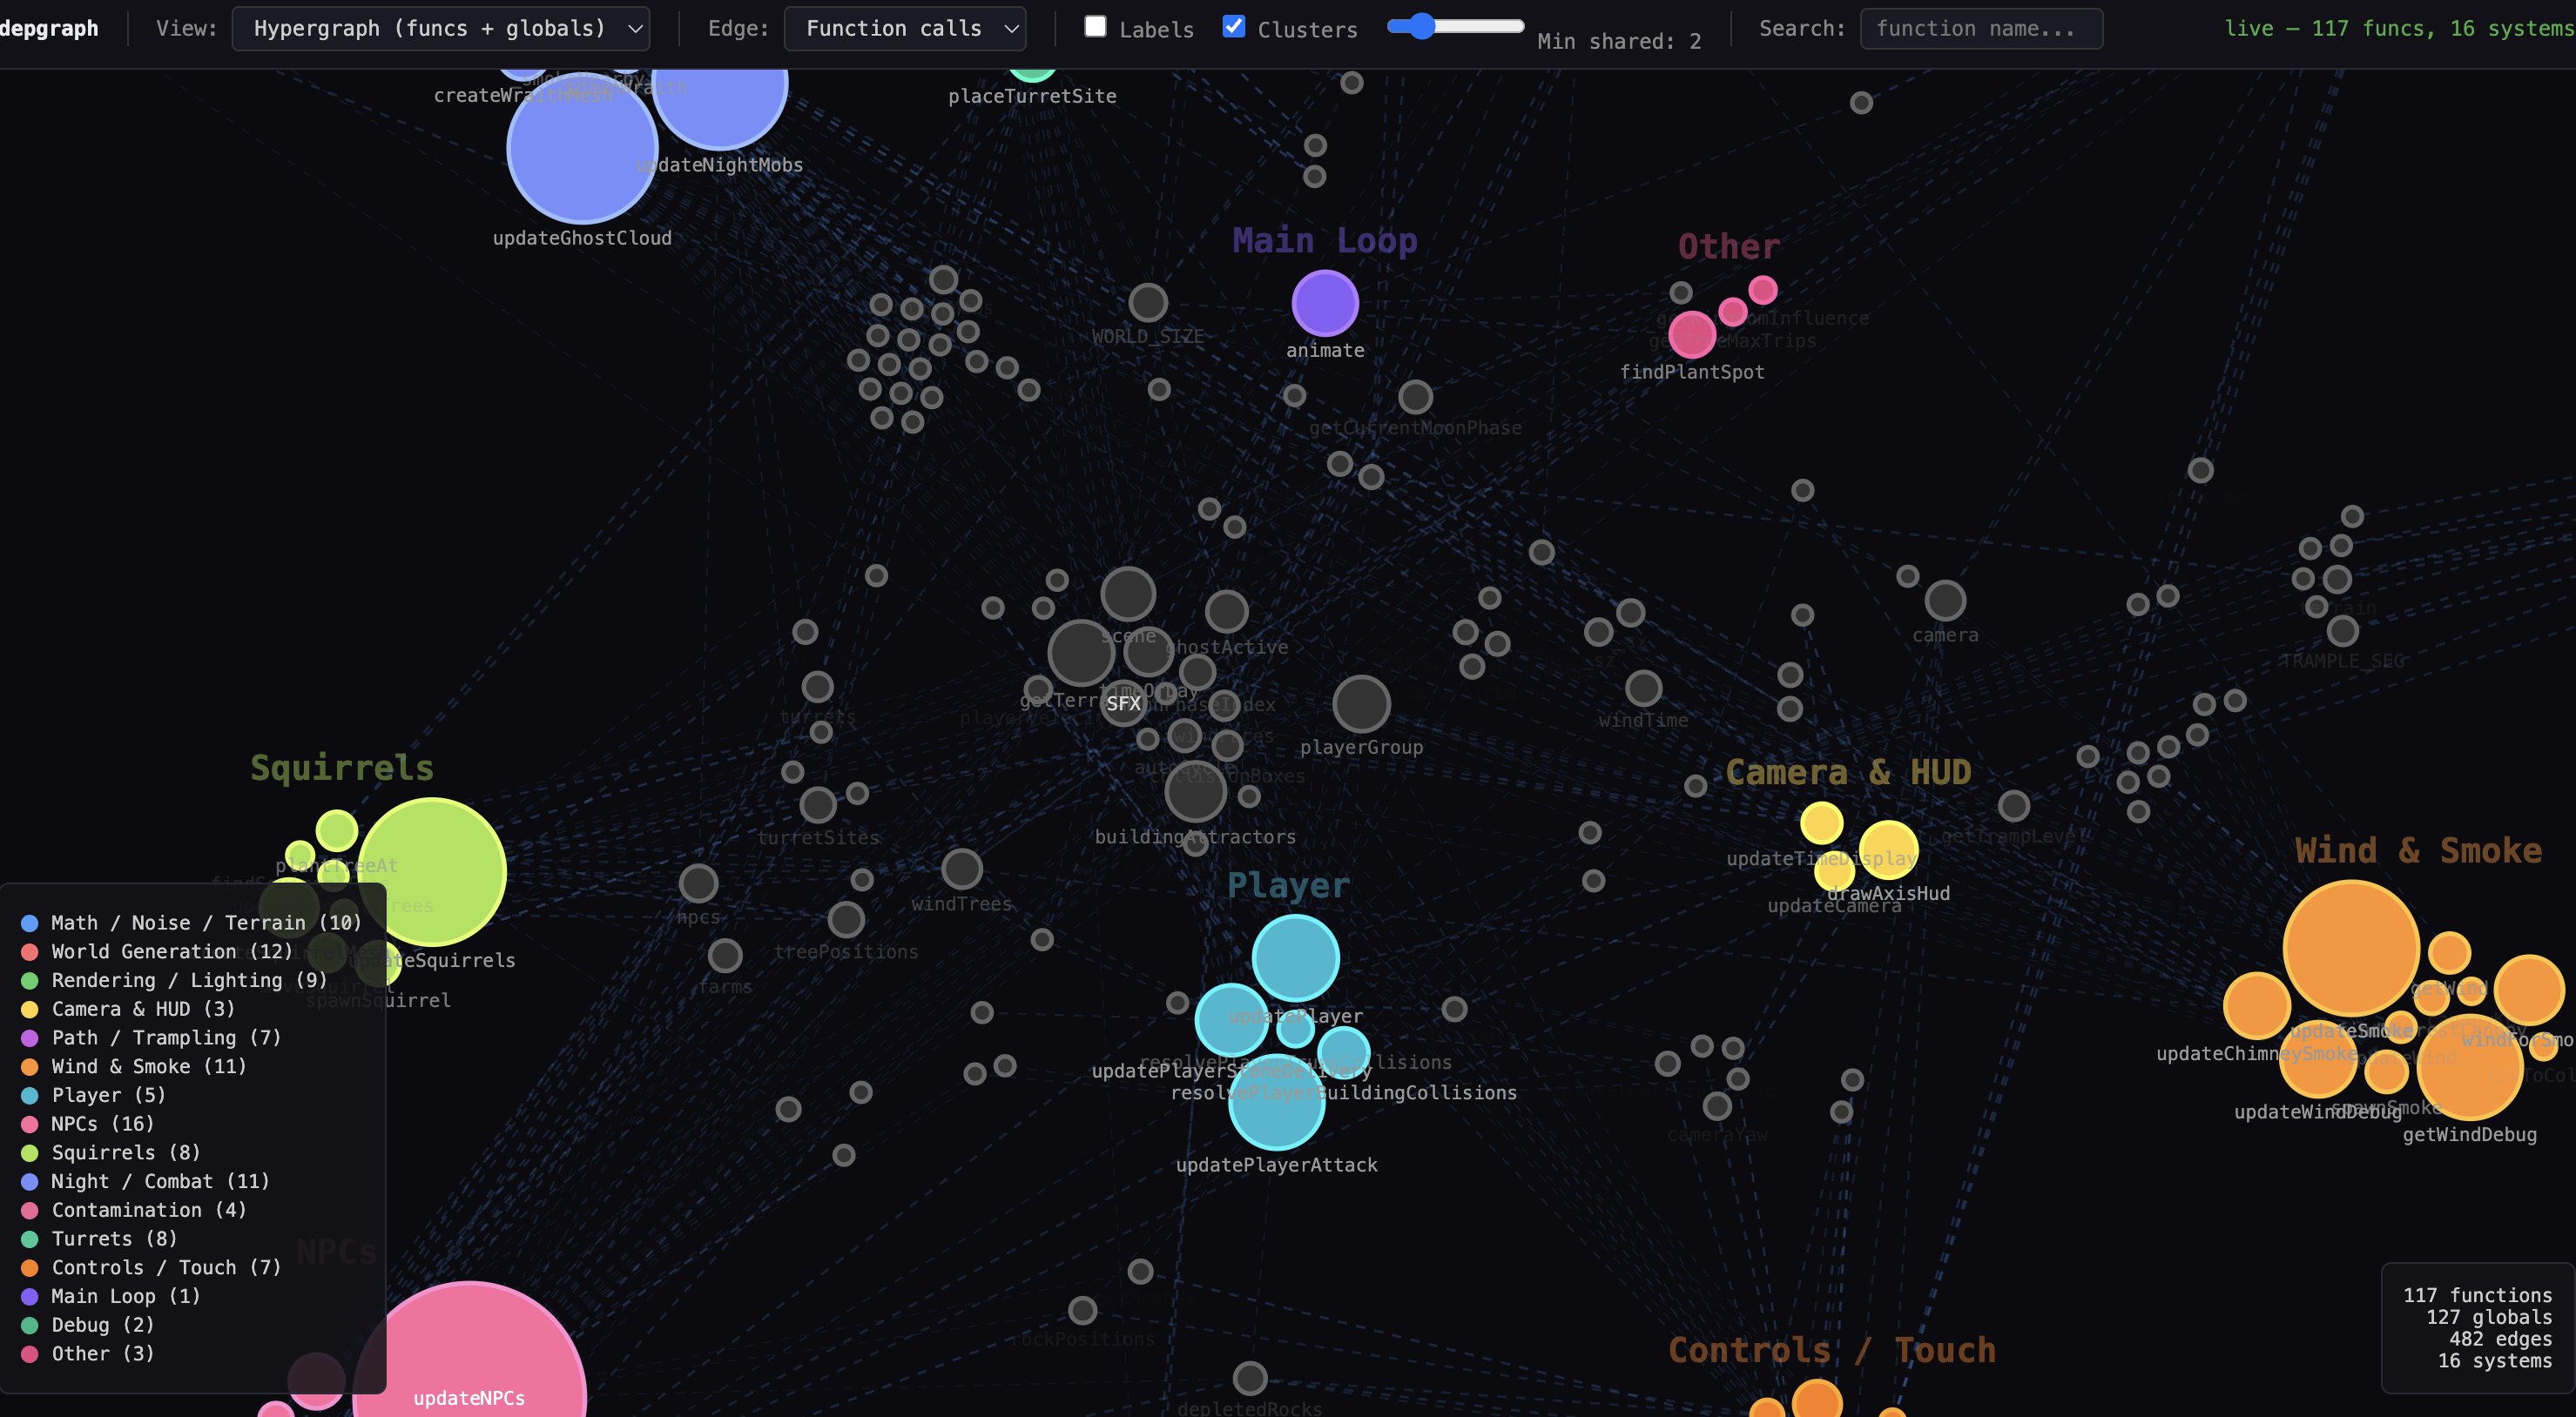
Task: Click the gray playerGroup global node
Action: [1361, 703]
